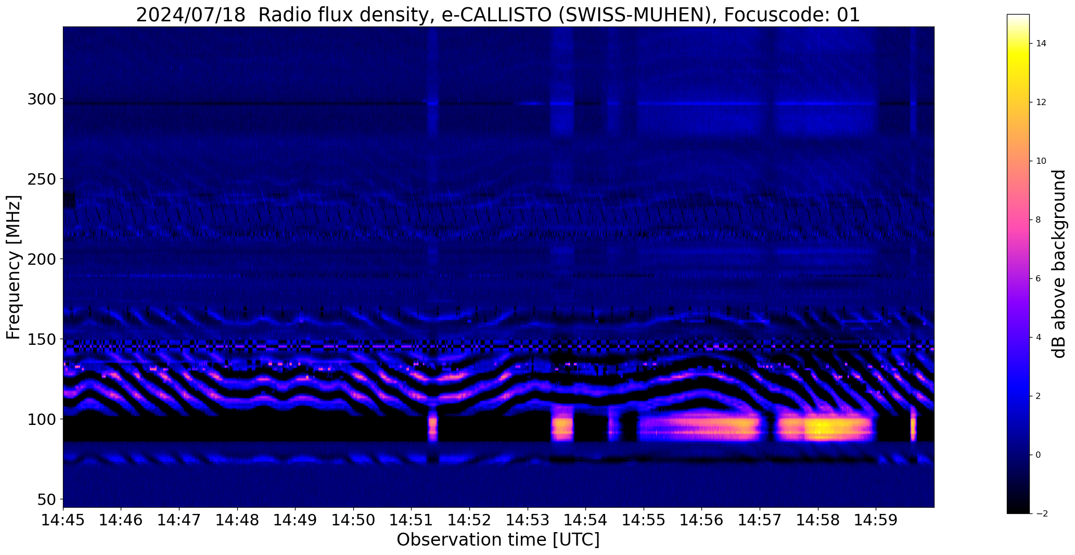Click the colorbar tick labeled 6
1075x555 pixels.
point(1038,279)
